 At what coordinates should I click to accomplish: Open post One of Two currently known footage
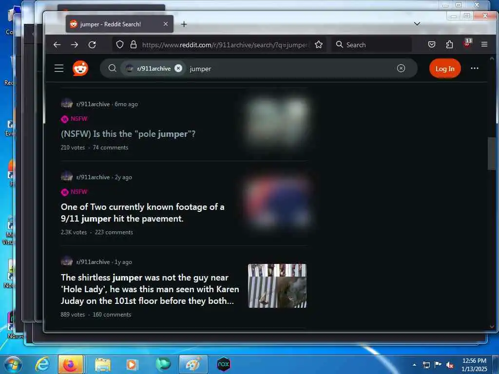click(143, 213)
